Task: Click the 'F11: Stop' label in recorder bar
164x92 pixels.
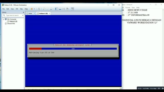Action: point(153,88)
